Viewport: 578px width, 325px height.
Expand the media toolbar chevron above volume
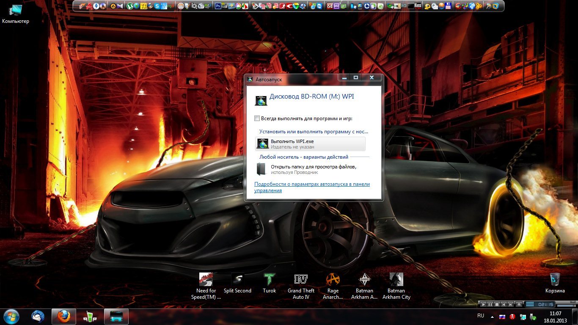[x=573, y=302]
